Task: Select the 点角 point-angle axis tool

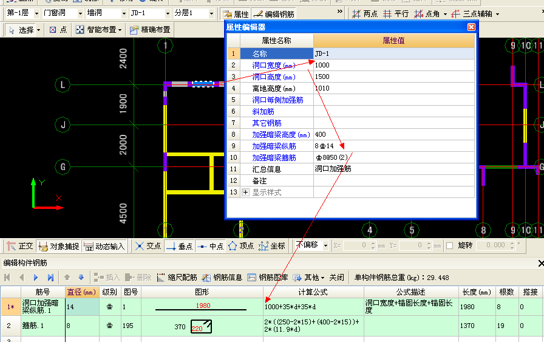Action: pyautogui.click(x=427, y=14)
